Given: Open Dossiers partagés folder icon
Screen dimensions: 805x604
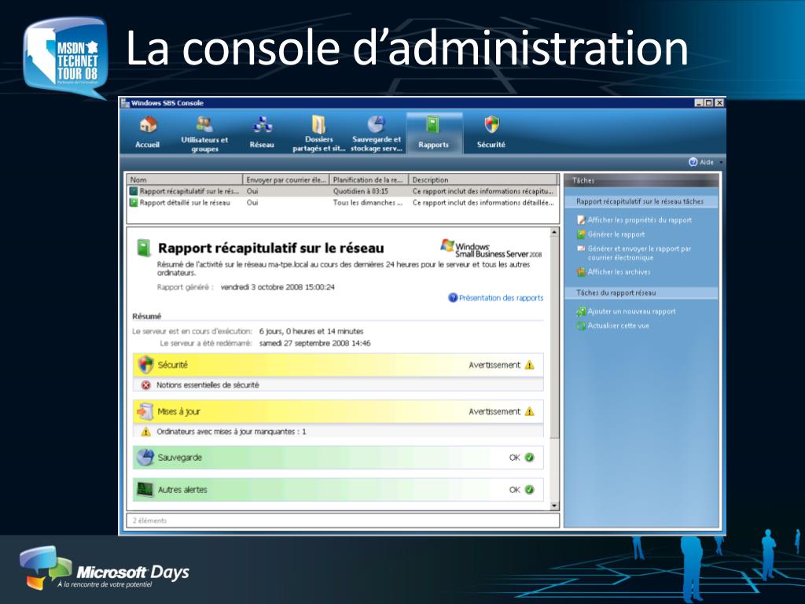Looking at the screenshot, I should pos(318,124).
